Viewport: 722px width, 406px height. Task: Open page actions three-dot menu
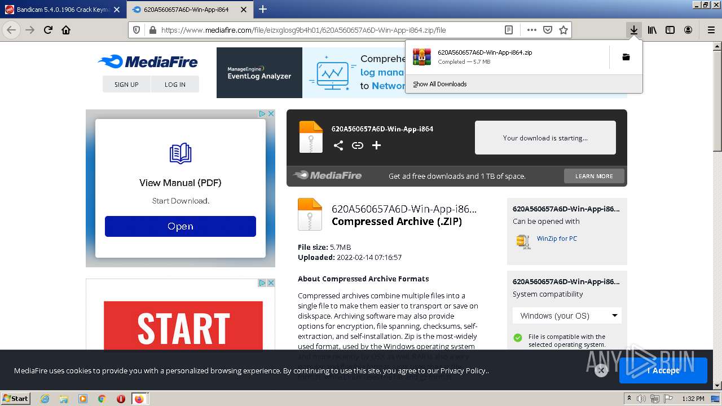click(531, 30)
